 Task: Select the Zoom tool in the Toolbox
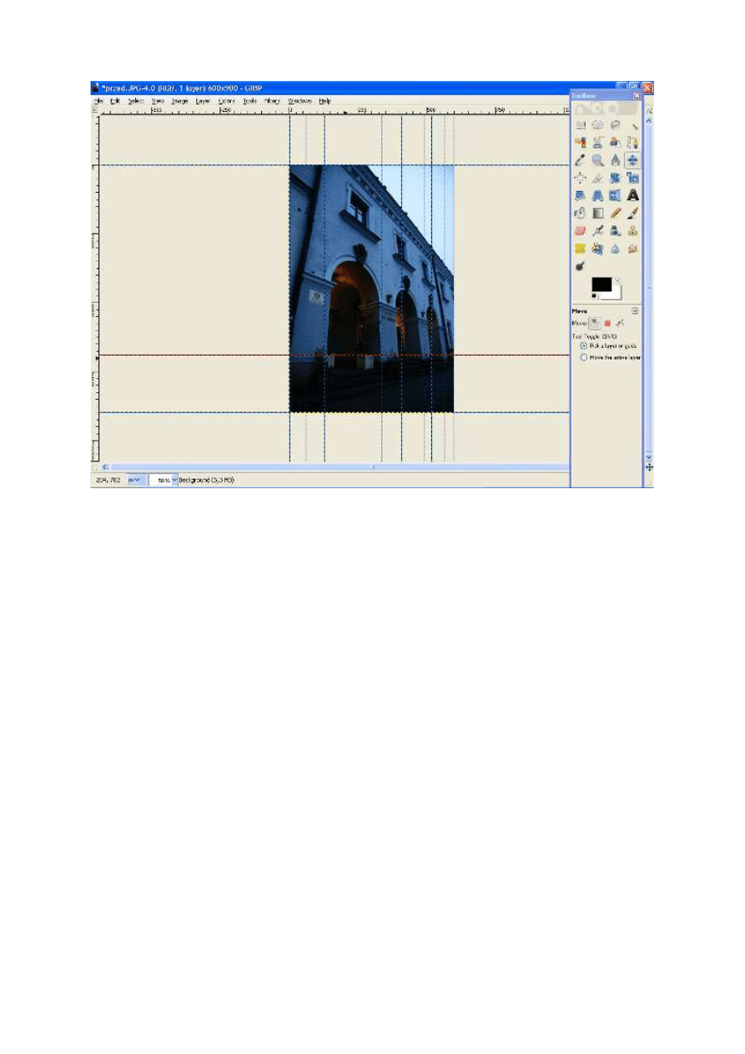coord(598,159)
